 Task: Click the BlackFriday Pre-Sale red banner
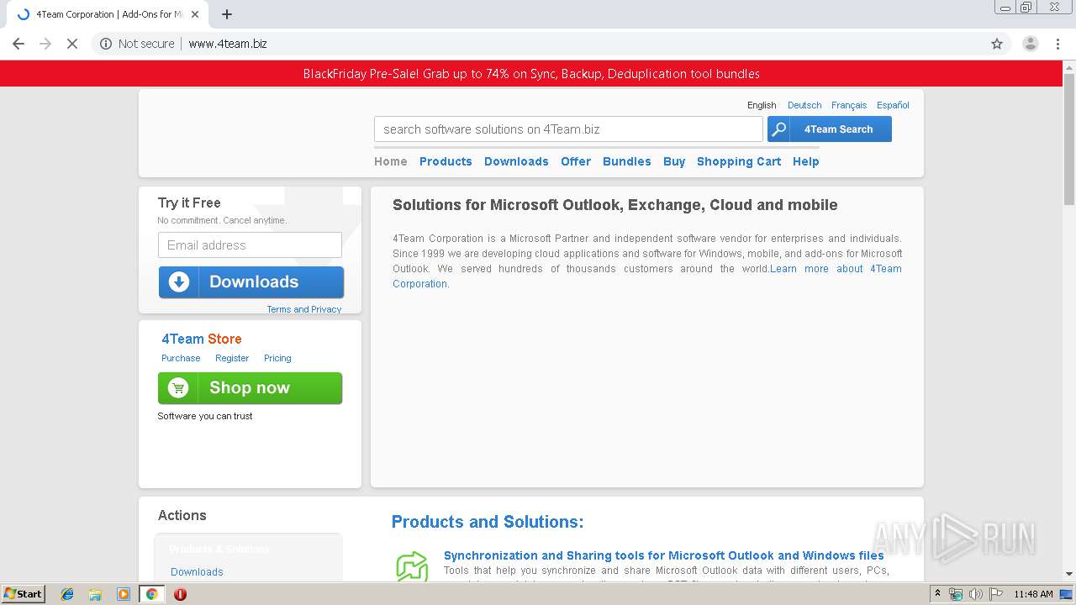(531, 73)
